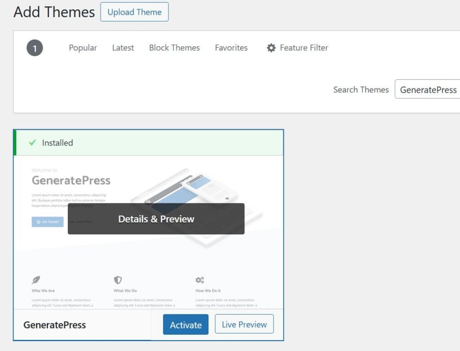Image resolution: width=460 pixels, height=351 pixels.
Task: Click the Details & Preview overlay
Action: (x=156, y=219)
